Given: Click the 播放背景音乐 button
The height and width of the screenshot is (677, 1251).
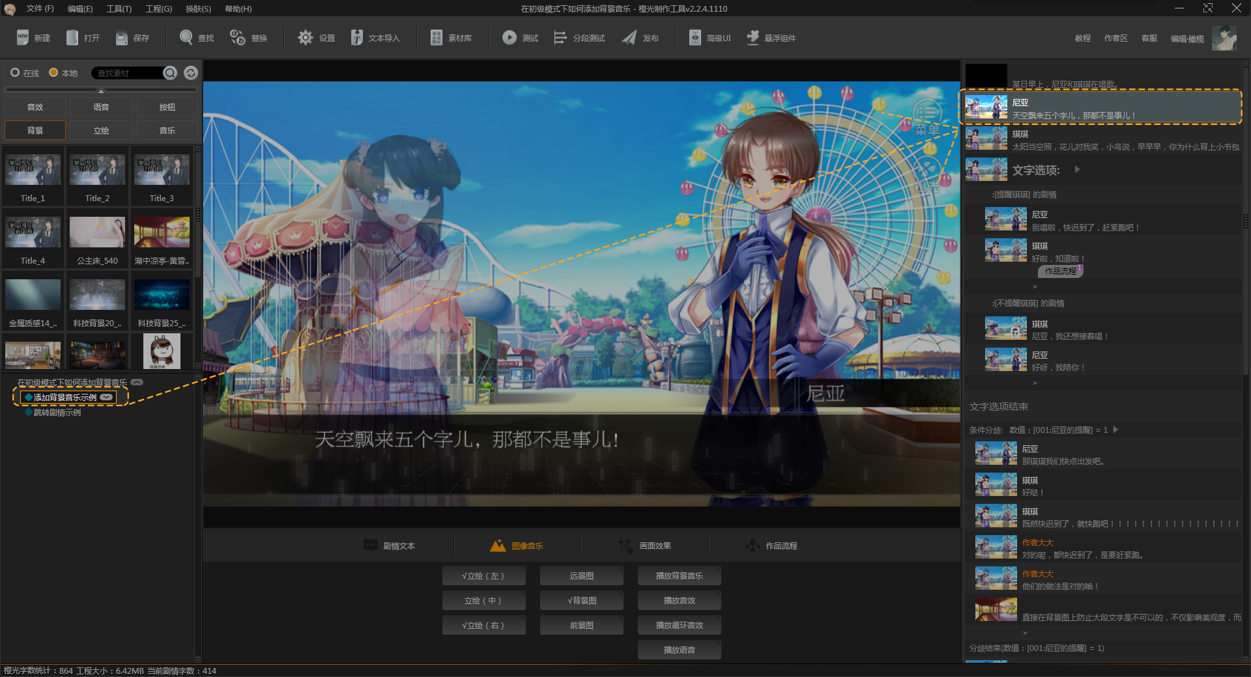Looking at the screenshot, I should [x=679, y=576].
